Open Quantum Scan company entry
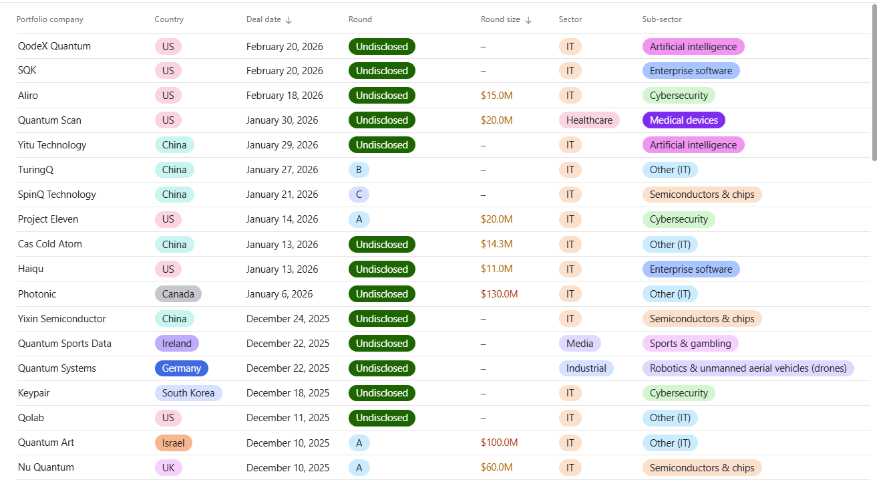 click(x=49, y=120)
